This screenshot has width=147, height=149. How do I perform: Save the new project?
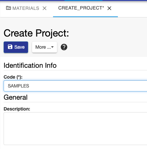pyautogui.click(x=16, y=47)
